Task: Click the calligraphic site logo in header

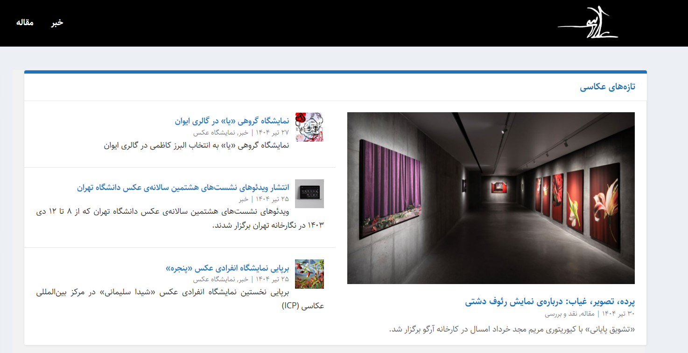Action: 588,22
